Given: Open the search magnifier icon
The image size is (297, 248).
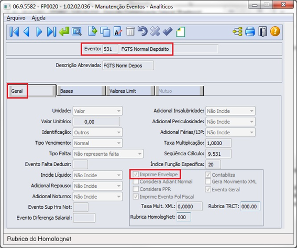Looking at the screenshot, I should click(76, 31).
